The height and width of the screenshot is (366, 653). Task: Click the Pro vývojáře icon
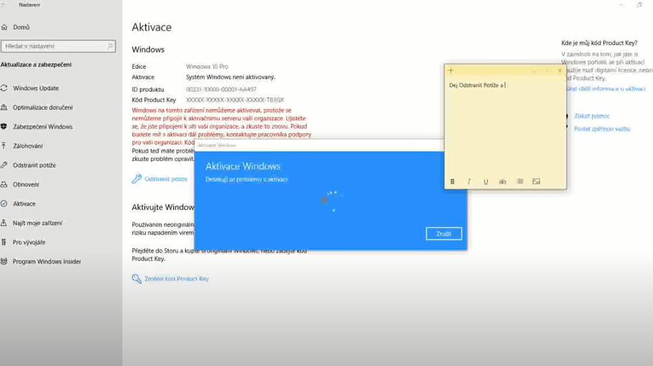pyautogui.click(x=4, y=242)
